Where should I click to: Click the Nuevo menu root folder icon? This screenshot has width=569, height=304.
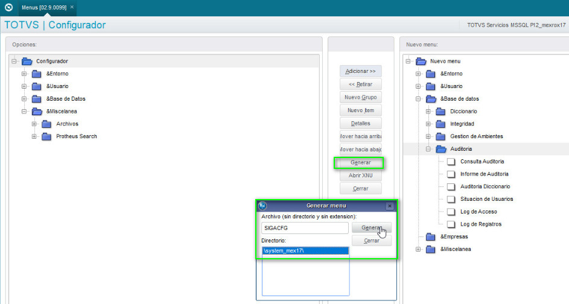(421, 62)
